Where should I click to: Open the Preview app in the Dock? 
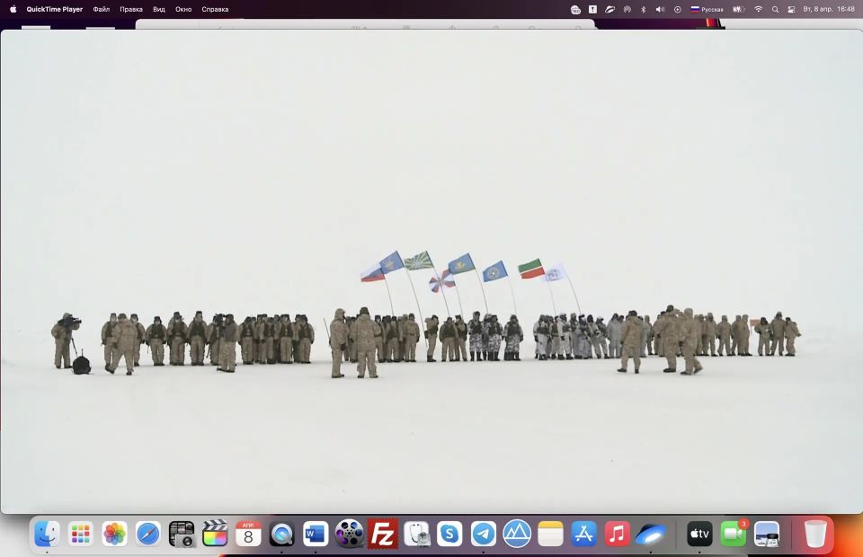pyautogui.click(x=767, y=534)
